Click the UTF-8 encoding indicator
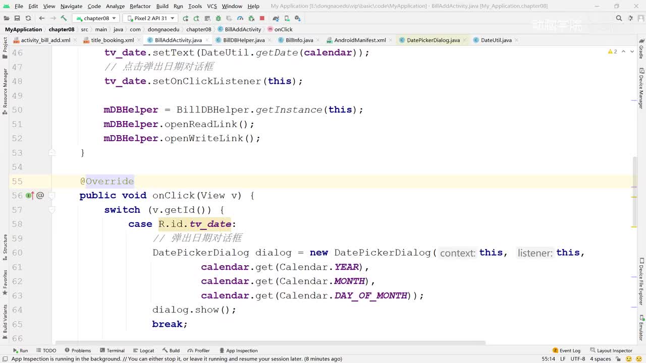The image size is (646, 363). (x=578, y=359)
